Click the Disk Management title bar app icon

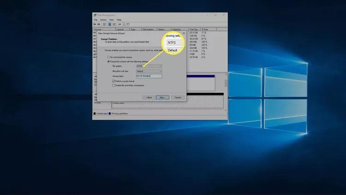[95, 16]
